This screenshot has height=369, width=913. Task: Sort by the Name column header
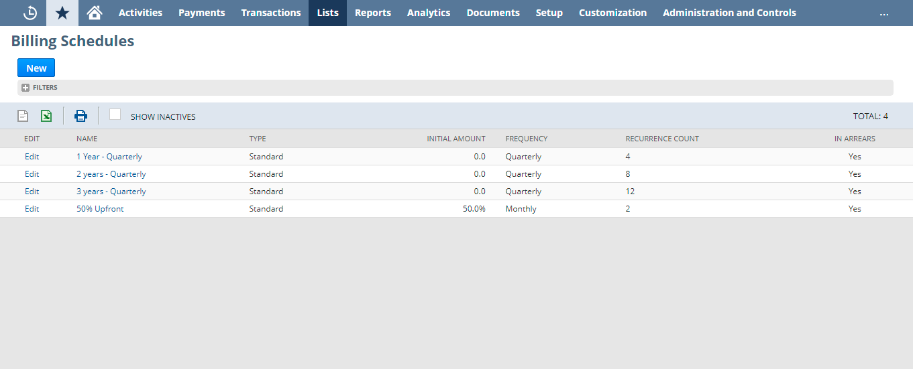(x=87, y=139)
